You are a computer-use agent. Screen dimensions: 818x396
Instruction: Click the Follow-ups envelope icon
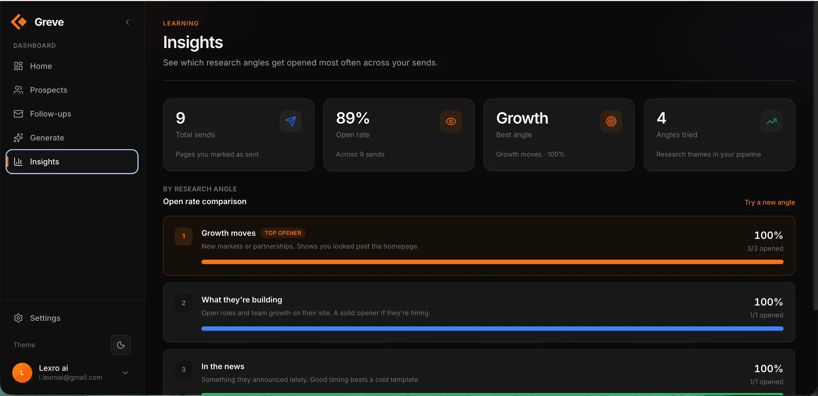point(18,114)
